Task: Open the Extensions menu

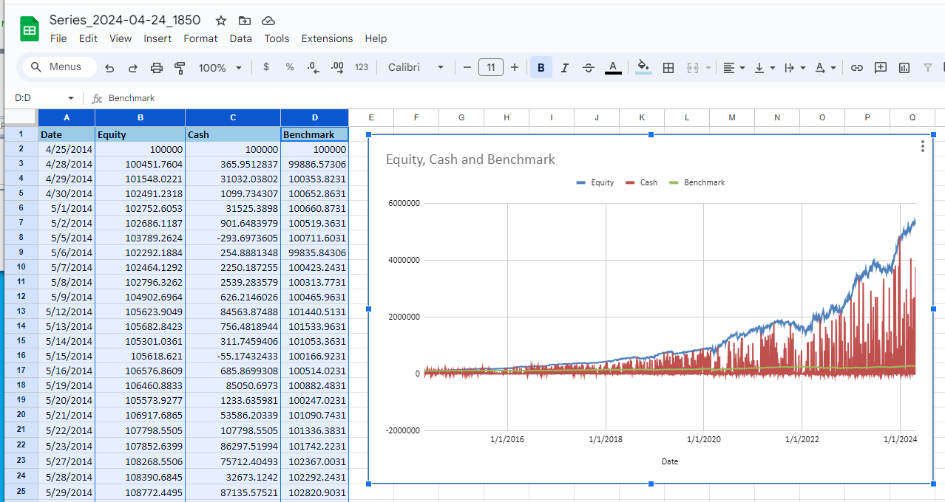Action: 327,38
